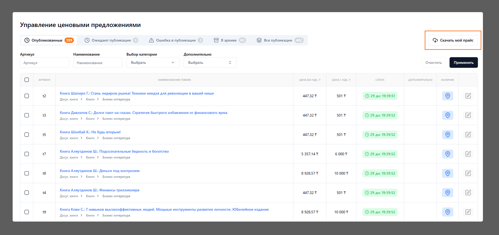
Task: Click Книги breadcrumb in row t4
Action: coord(90,196)
